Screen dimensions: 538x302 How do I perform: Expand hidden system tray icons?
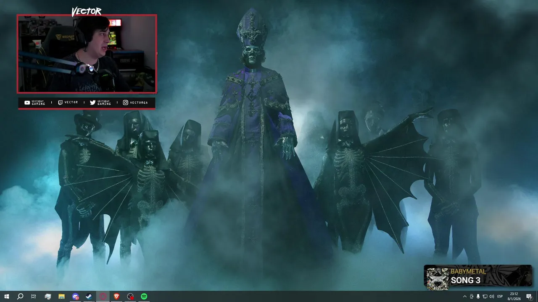[x=464, y=297]
